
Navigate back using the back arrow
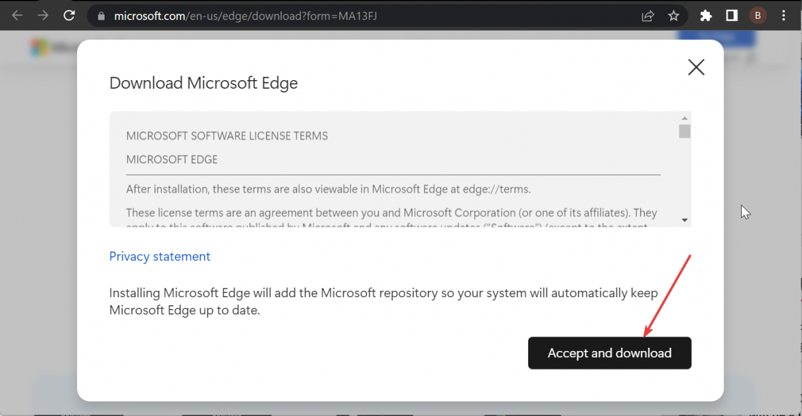[x=17, y=15]
